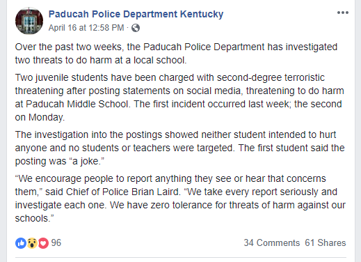The image size is (361, 262).
Task: Click the April 16 at 12:58 PM timestamp
Action: (x=86, y=28)
